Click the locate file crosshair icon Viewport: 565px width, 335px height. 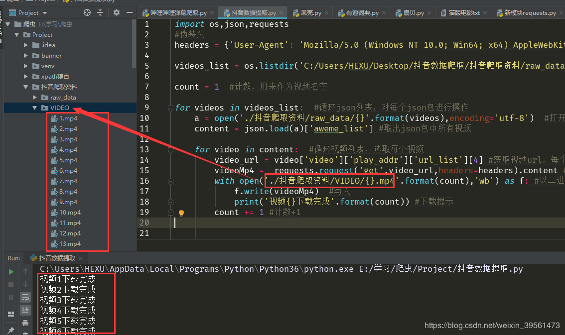pyautogui.click(x=88, y=12)
